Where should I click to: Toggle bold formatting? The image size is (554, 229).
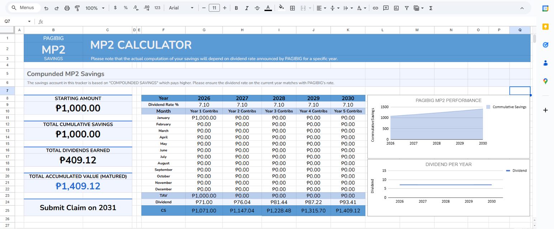click(x=236, y=8)
